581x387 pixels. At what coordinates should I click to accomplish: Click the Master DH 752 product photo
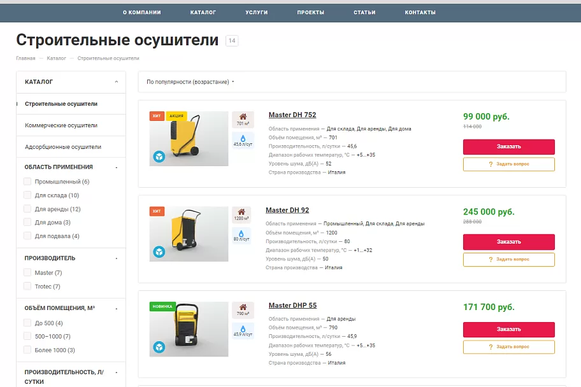tap(189, 139)
